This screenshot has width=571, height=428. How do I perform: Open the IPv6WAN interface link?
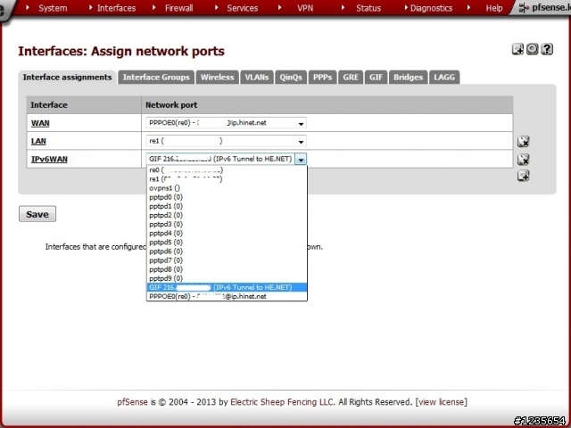point(49,159)
